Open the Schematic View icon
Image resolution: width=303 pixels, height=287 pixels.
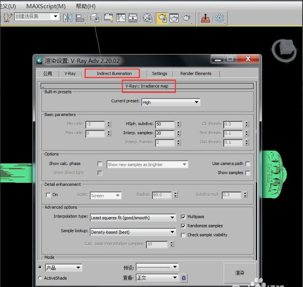pos(133,18)
